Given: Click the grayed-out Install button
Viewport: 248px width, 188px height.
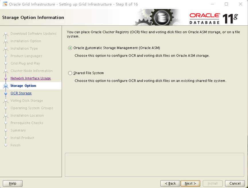Looking at the screenshot, I should (212, 183).
